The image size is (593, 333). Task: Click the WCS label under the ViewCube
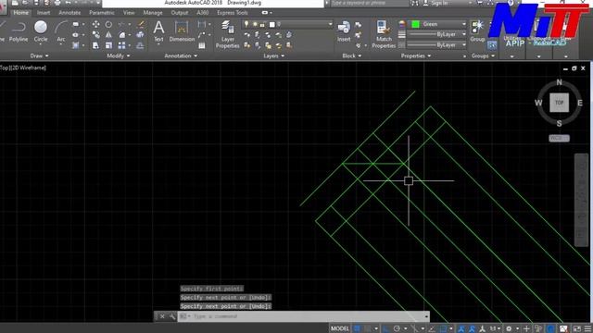[x=559, y=138]
